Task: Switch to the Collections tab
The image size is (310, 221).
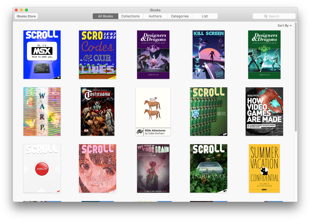Action: [x=131, y=16]
